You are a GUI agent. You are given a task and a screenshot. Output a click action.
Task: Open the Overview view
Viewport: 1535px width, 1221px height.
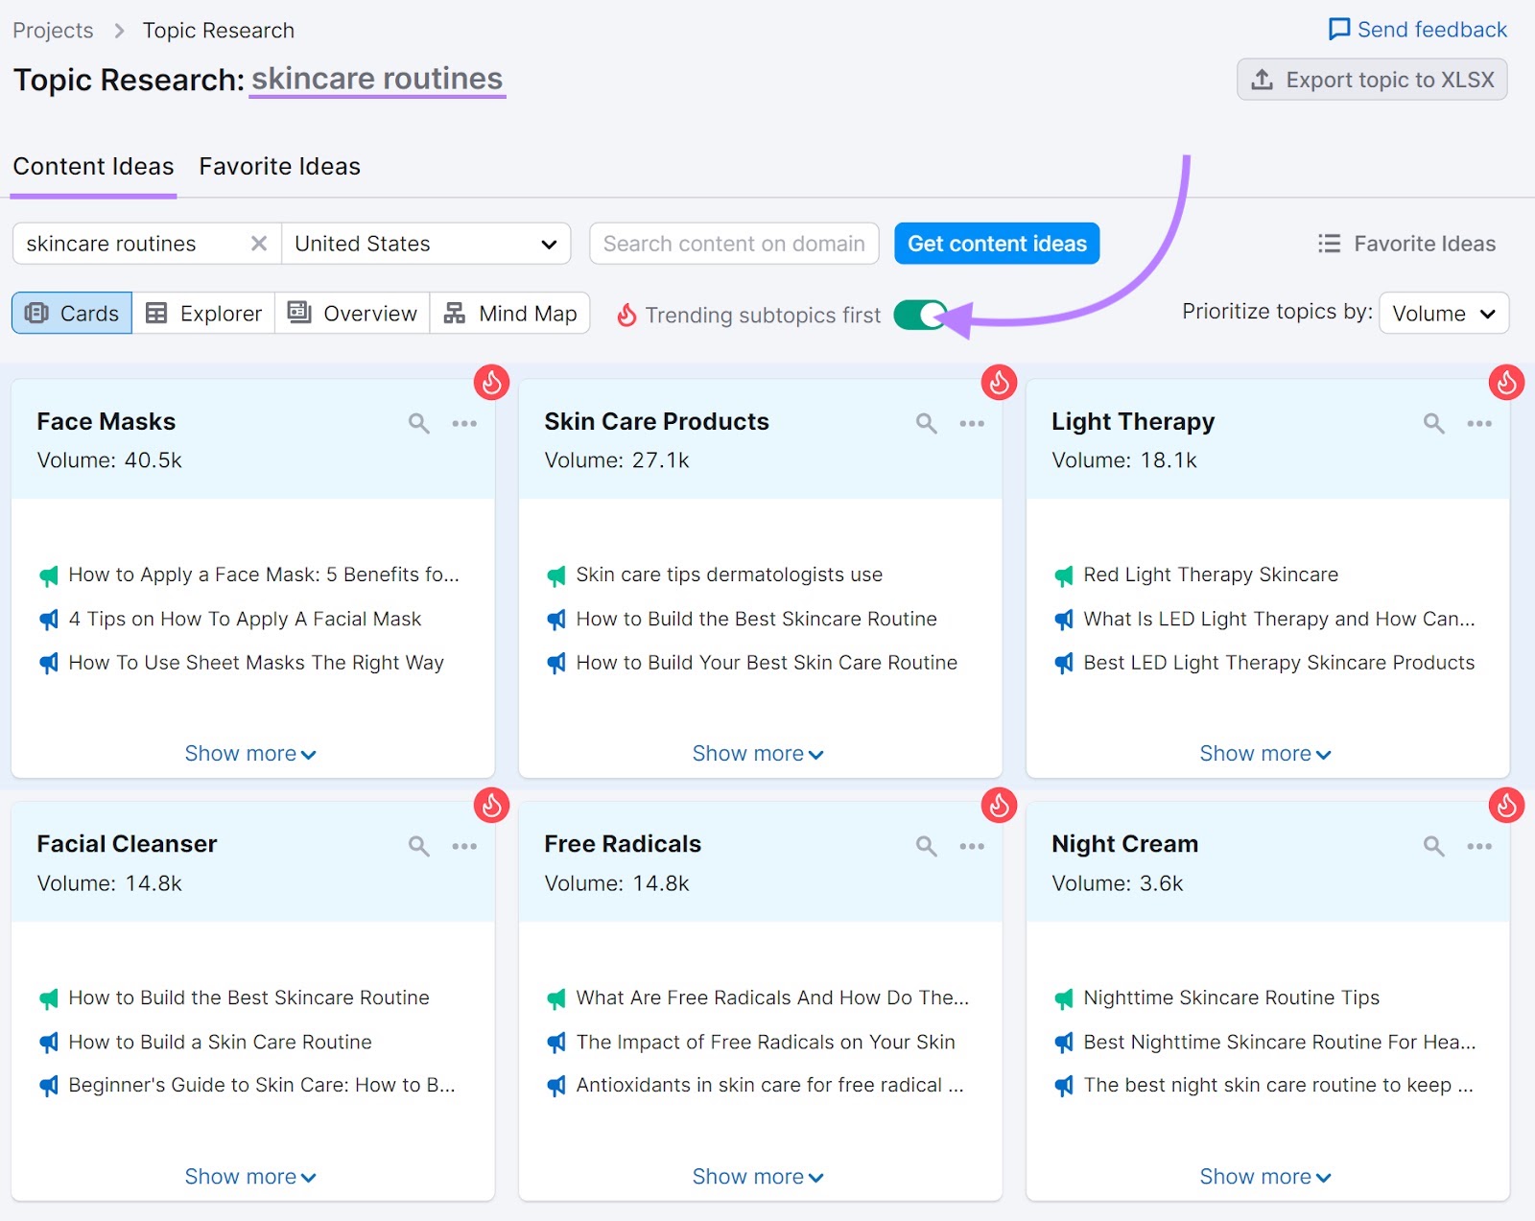click(x=351, y=313)
